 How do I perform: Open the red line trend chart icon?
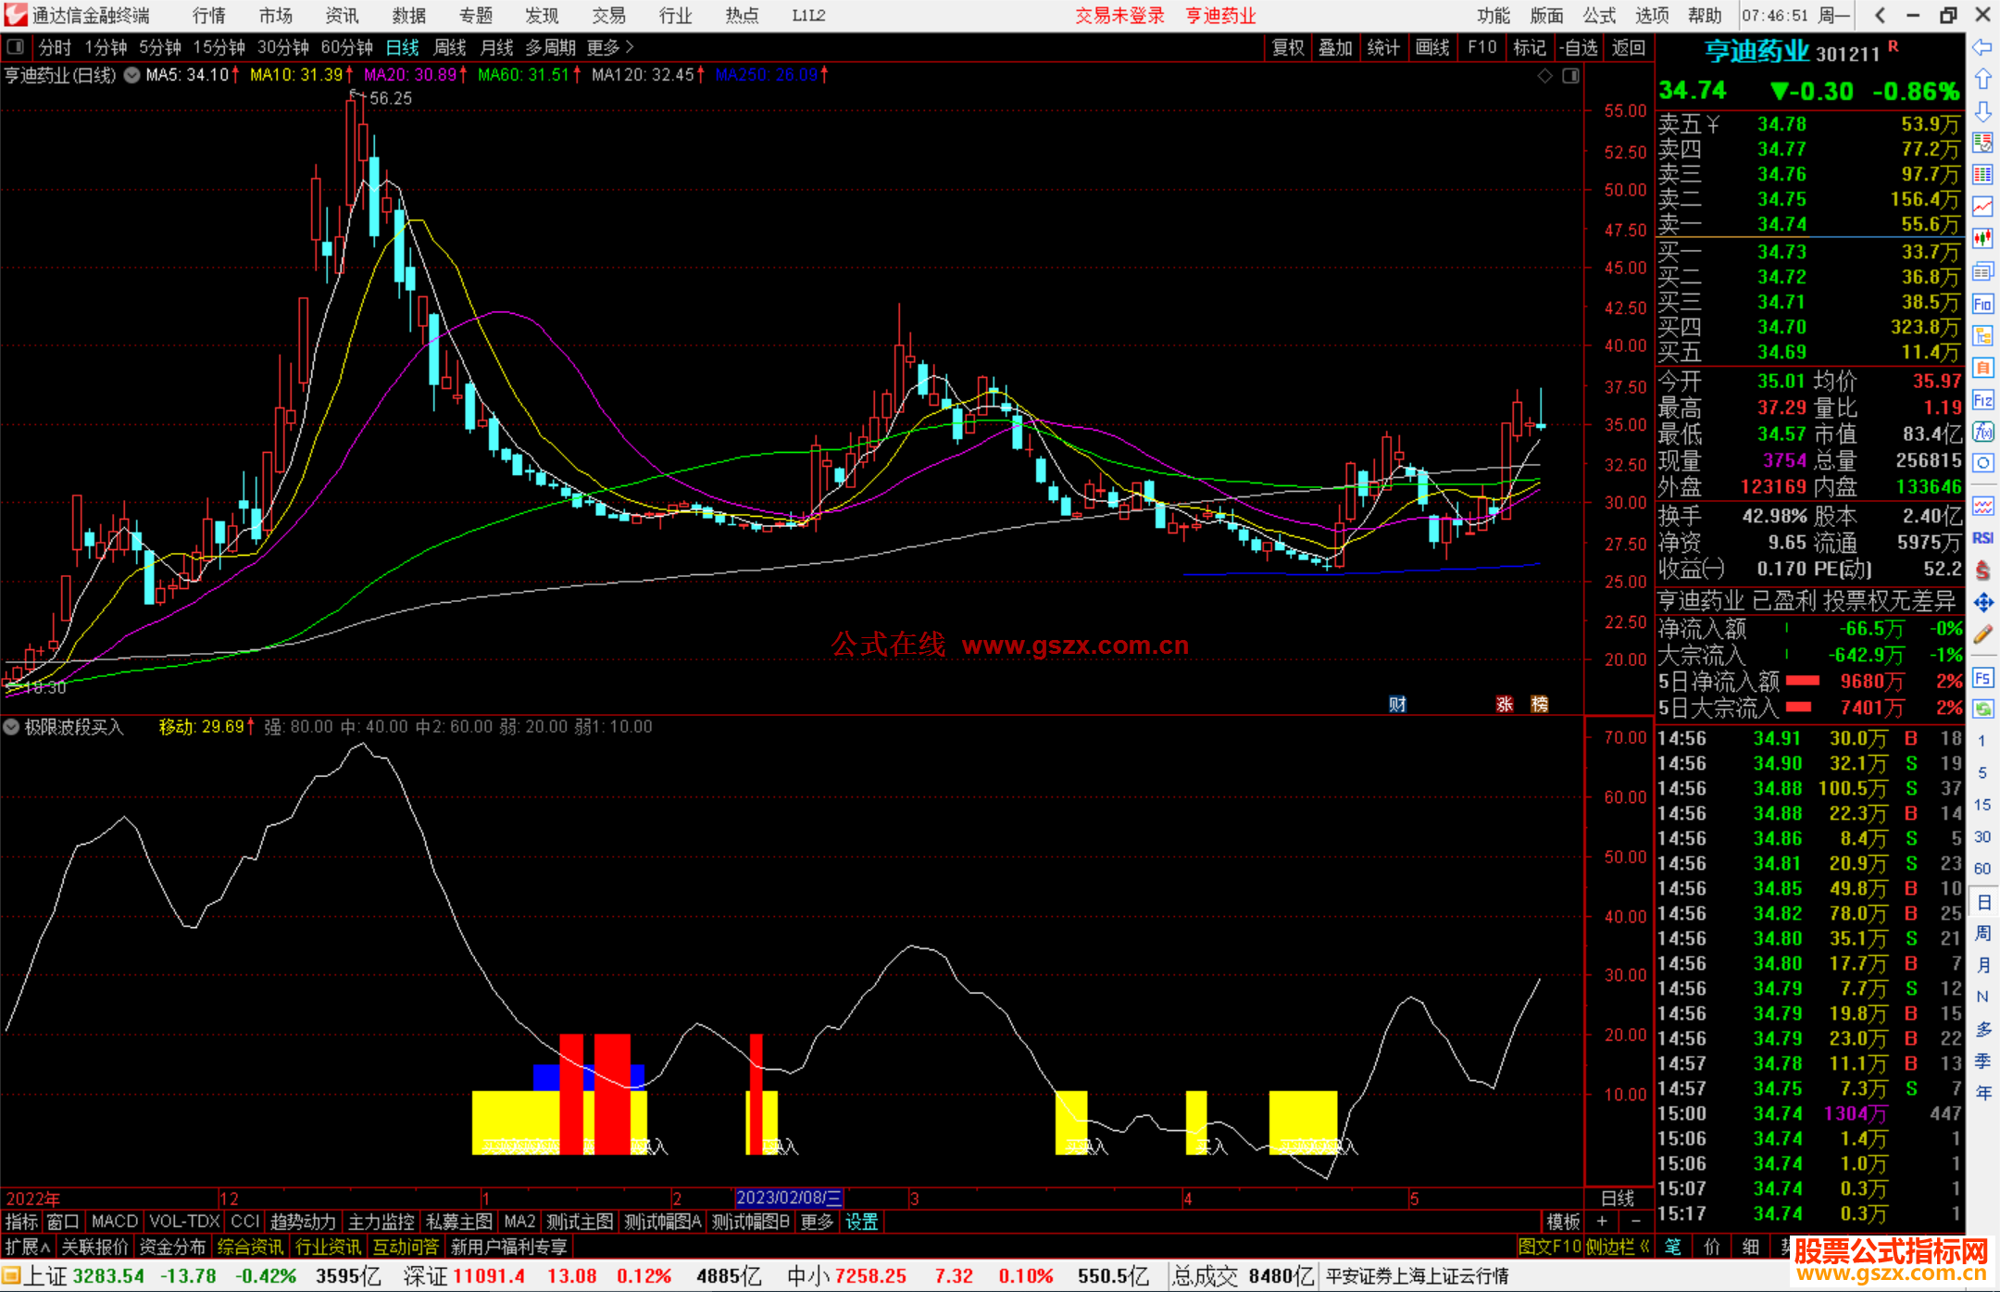coord(1982,207)
